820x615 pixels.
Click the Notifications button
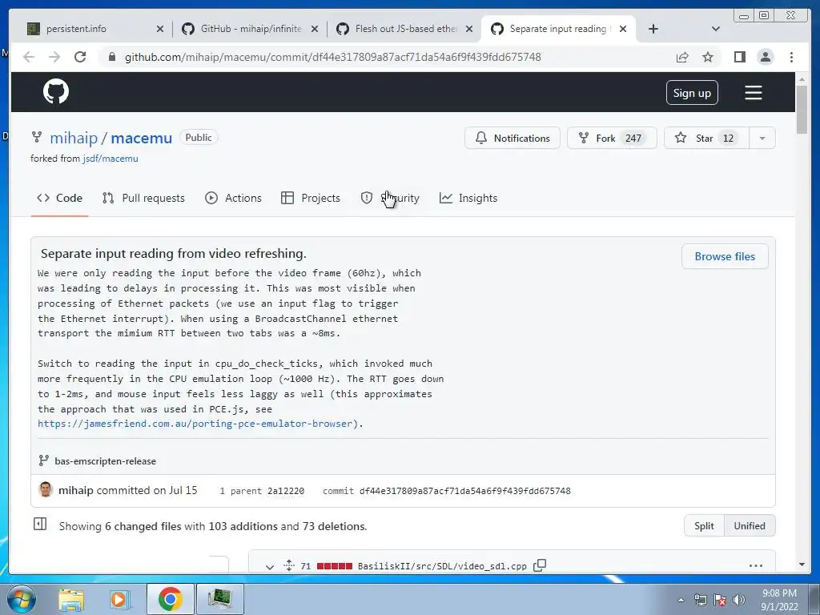pos(512,138)
